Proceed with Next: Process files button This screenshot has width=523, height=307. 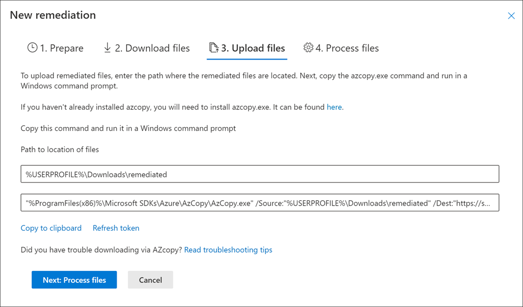pos(74,280)
